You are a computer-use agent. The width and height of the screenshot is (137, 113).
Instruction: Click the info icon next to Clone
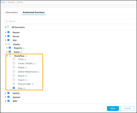pyautogui.click(x=25, y=60)
